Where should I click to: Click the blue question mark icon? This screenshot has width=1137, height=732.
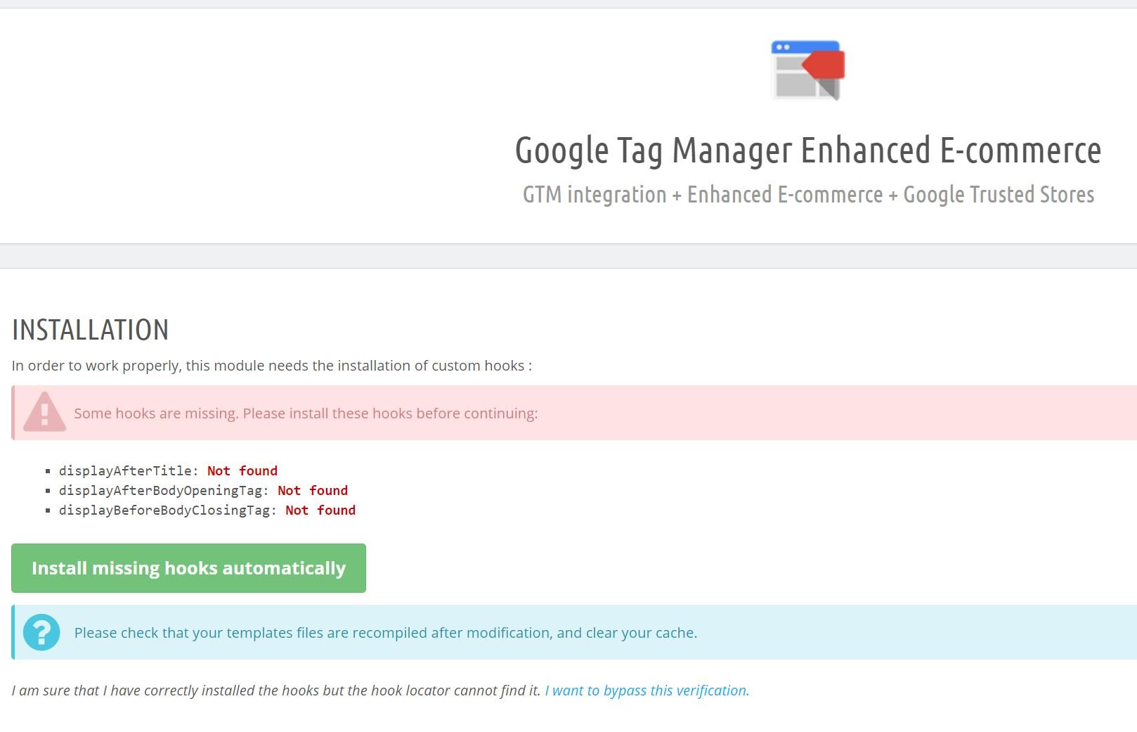coord(41,632)
